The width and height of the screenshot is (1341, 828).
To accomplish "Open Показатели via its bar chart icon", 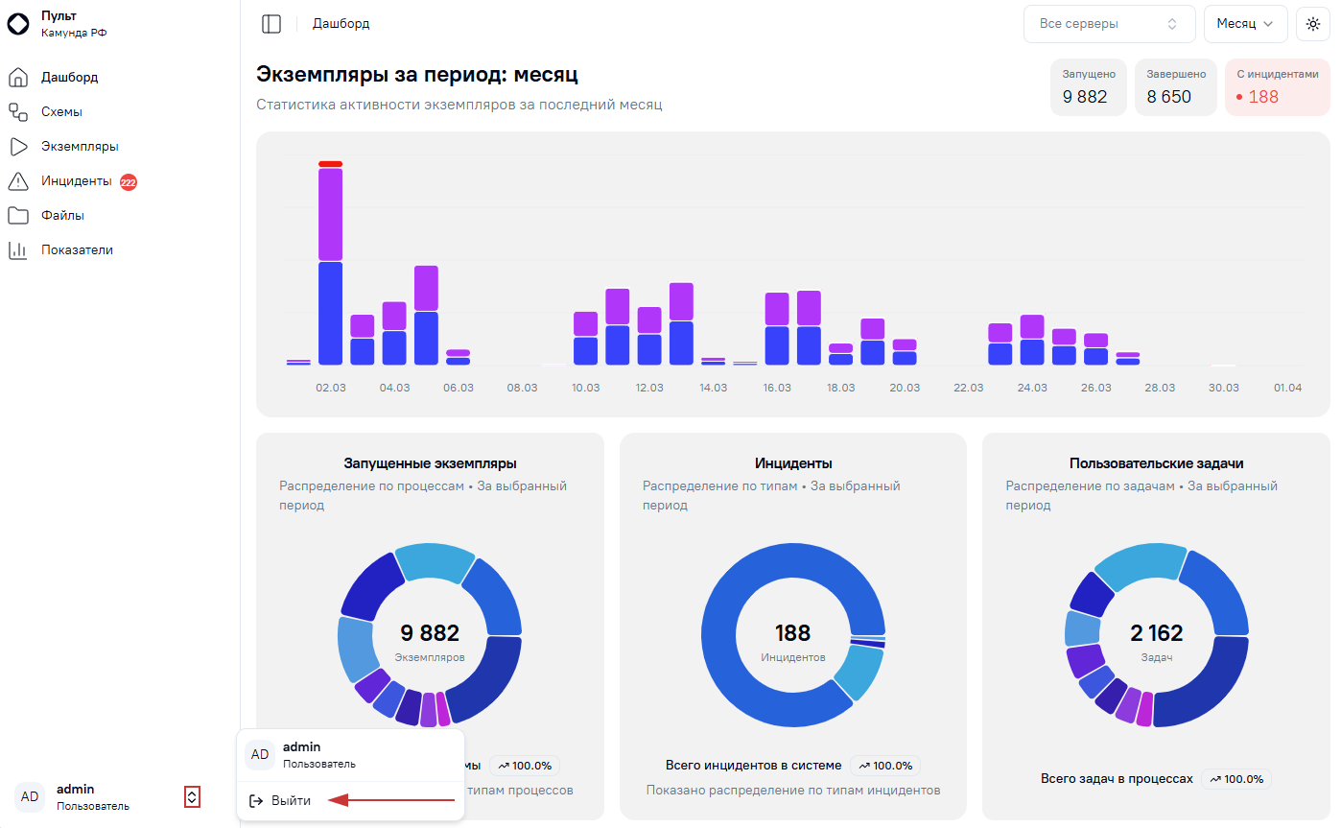I will (x=18, y=249).
